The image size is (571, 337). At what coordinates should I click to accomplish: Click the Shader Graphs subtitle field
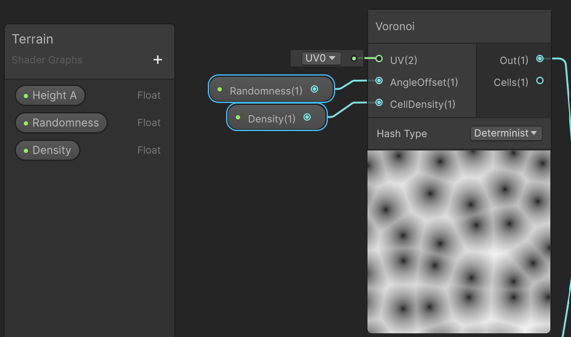tap(47, 60)
